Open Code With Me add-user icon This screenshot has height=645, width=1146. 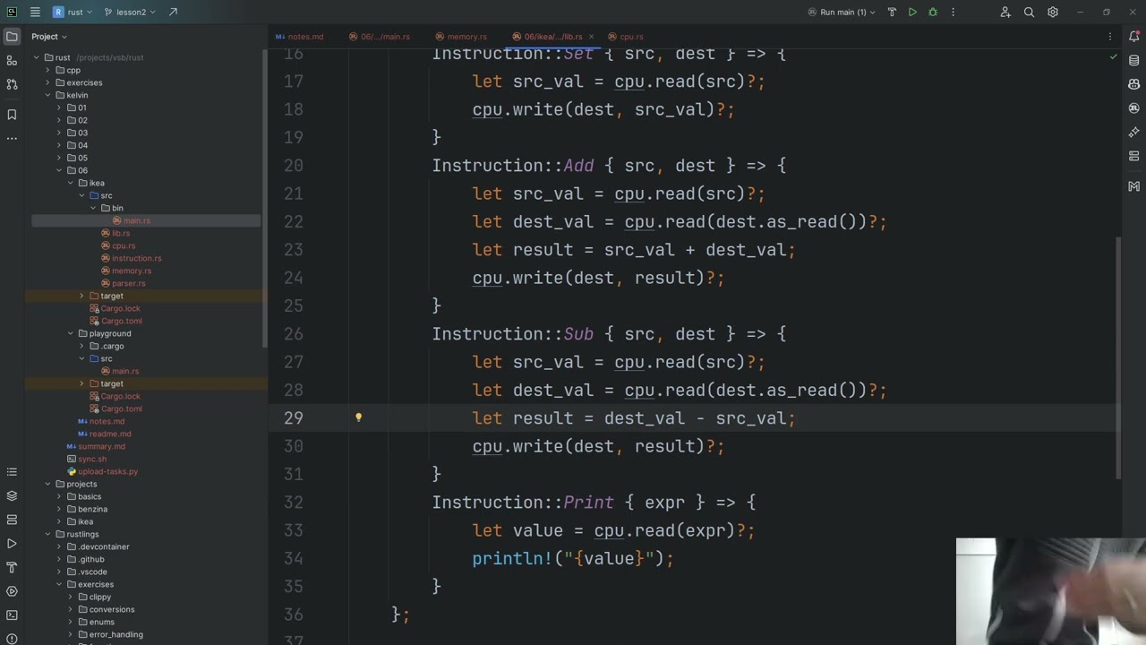pos(1005,12)
